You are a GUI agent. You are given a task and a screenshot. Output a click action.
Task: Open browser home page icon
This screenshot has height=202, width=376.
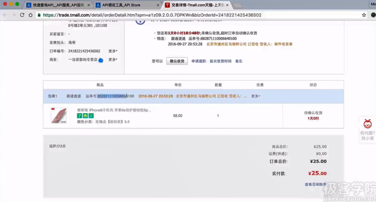(x=31, y=15)
